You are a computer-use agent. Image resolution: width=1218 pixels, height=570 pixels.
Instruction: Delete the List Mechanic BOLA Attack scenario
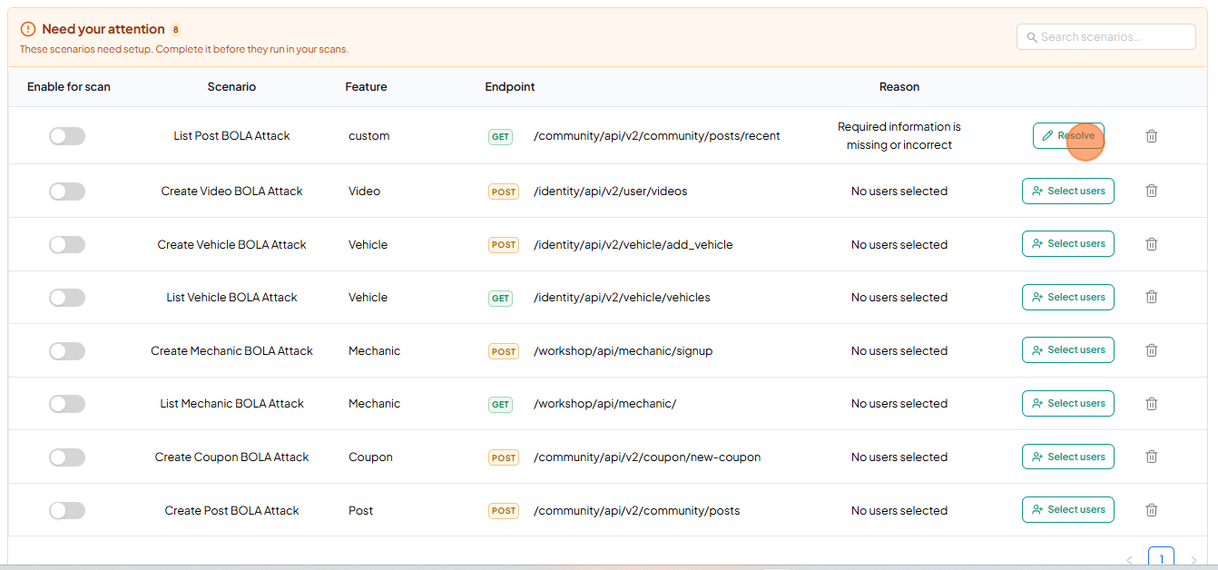1151,404
